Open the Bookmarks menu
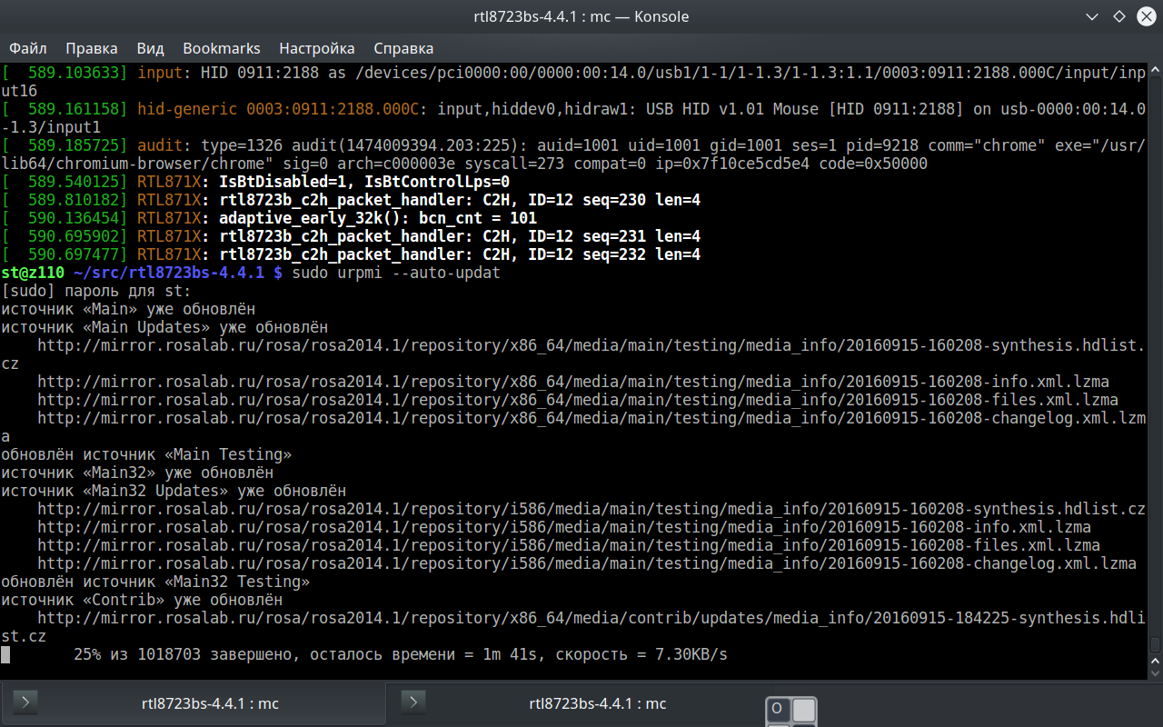Viewport: 1163px width, 727px height. pos(222,48)
